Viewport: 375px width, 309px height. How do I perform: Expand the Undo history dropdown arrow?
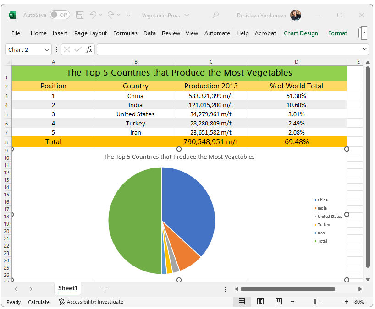click(100, 15)
